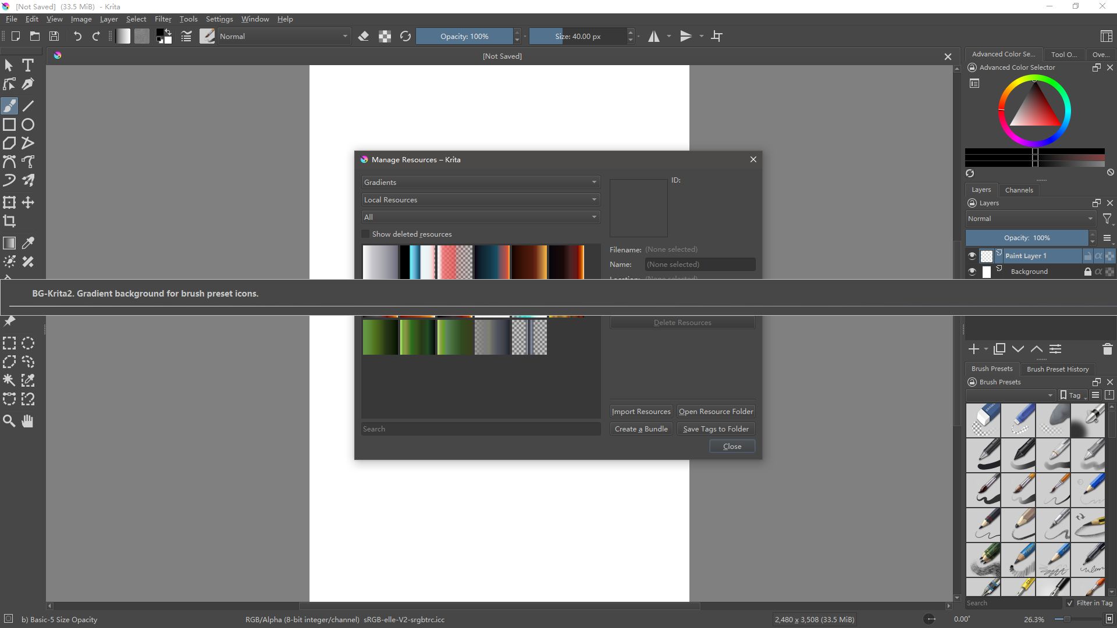Viewport: 1117px width, 628px height.
Task: Click the delete layer trash icon
Action: point(1107,349)
